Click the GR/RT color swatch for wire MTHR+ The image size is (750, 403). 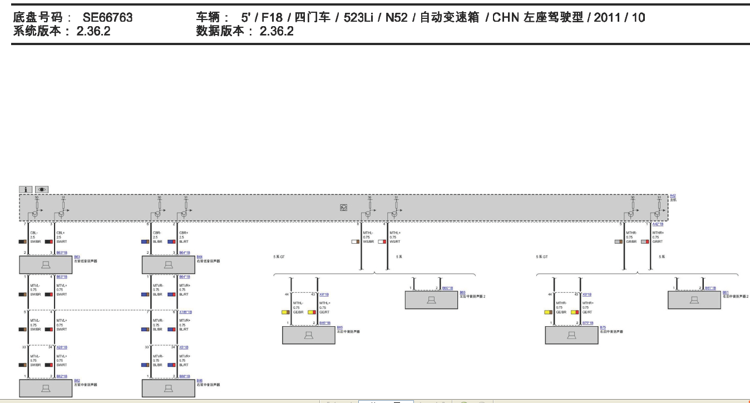click(x=645, y=242)
